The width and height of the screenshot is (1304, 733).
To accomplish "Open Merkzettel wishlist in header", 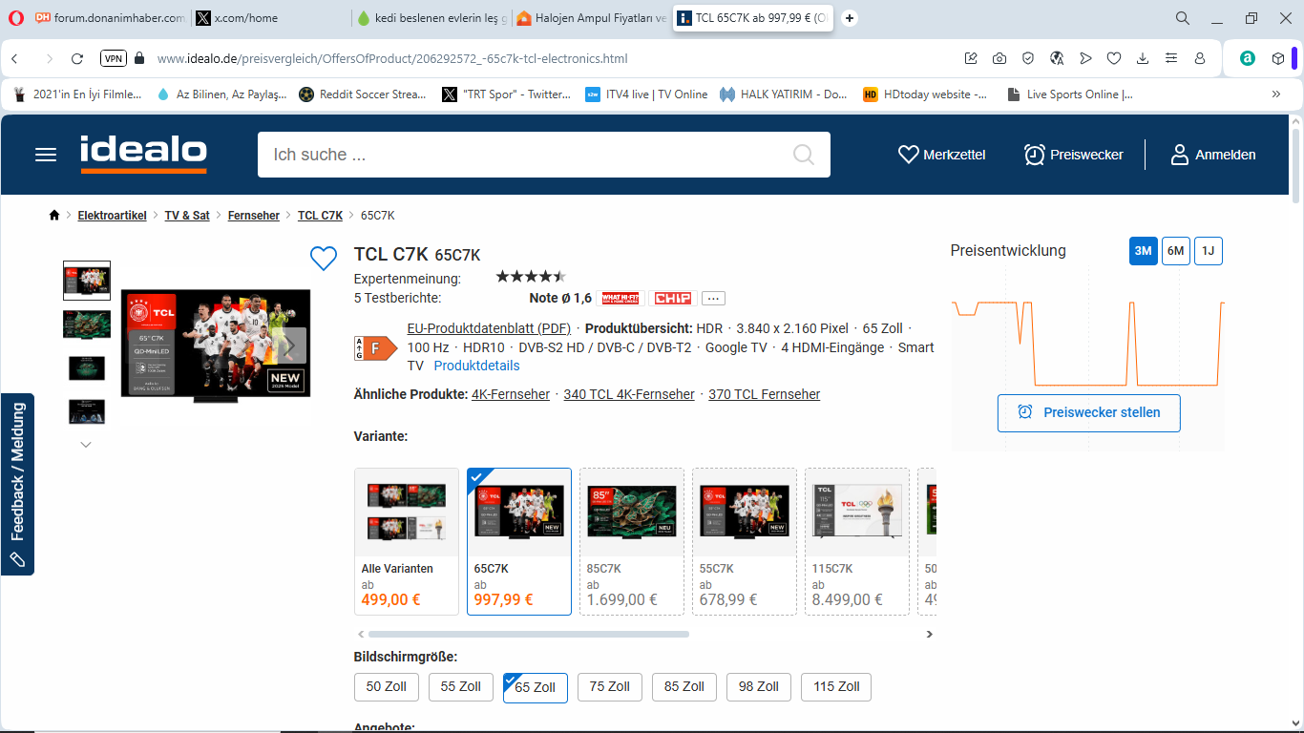I will click(941, 155).
